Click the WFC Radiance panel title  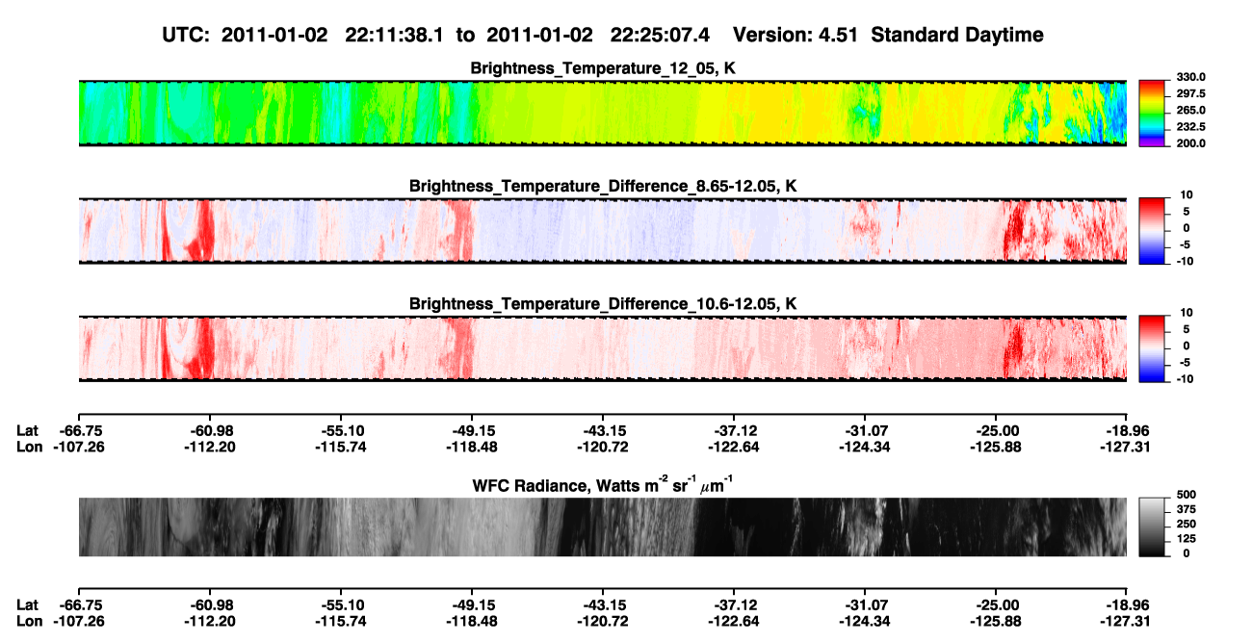click(x=602, y=483)
